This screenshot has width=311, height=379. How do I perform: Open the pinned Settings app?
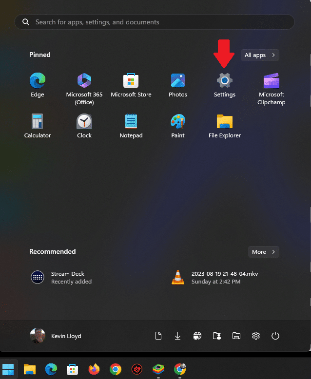pyautogui.click(x=224, y=85)
